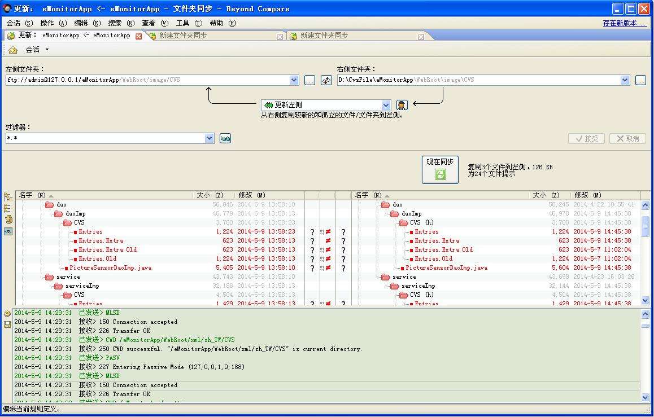Click the gear icon beside the log panel
This screenshot has width=654, height=417.
coord(7,314)
